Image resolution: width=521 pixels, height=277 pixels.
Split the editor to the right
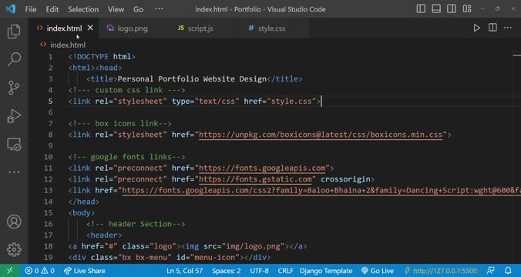pyautogui.click(x=492, y=28)
